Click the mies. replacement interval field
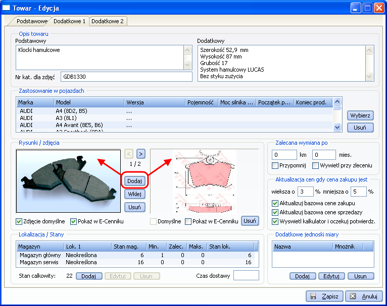Viewport: 387px width, 306px height. pyautogui.click(x=324, y=155)
